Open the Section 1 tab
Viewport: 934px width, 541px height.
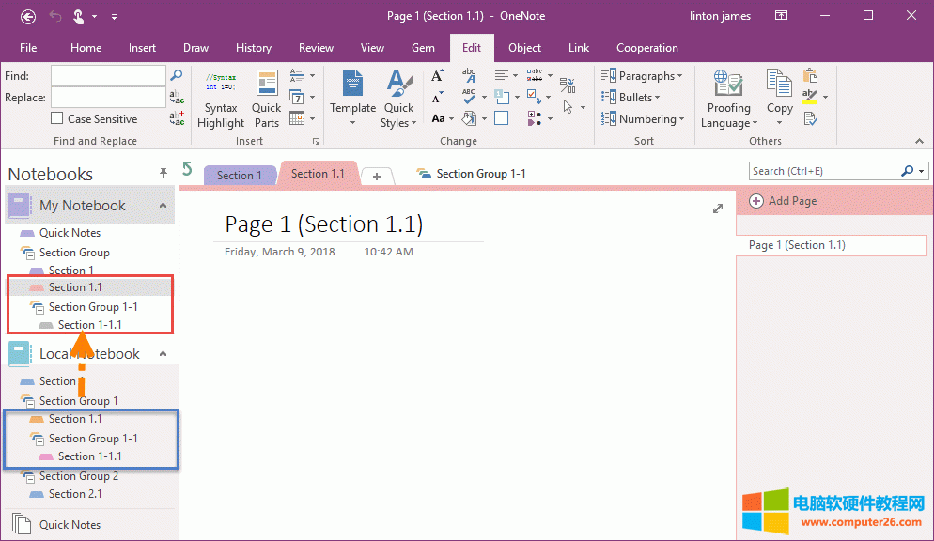coord(240,175)
